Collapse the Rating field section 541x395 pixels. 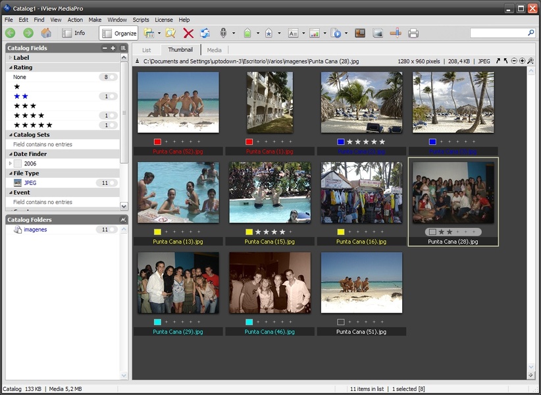point(11,67)
